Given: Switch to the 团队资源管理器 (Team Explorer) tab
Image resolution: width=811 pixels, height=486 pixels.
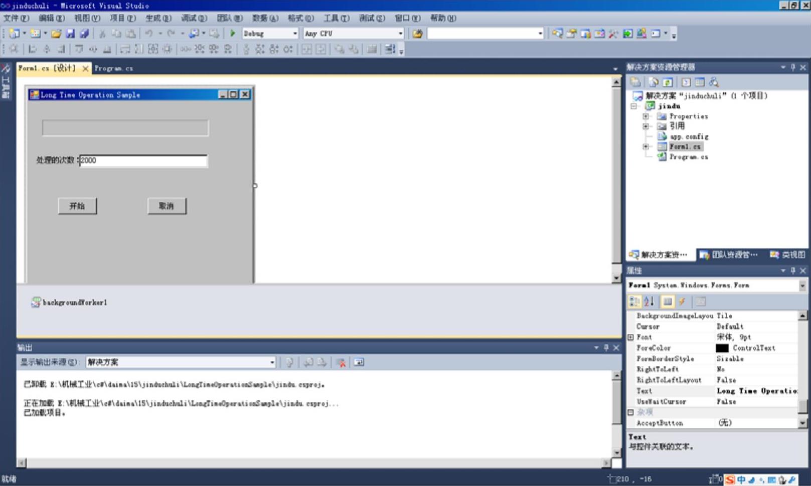Looking at the screenshot, I should [x=730, y=255].
